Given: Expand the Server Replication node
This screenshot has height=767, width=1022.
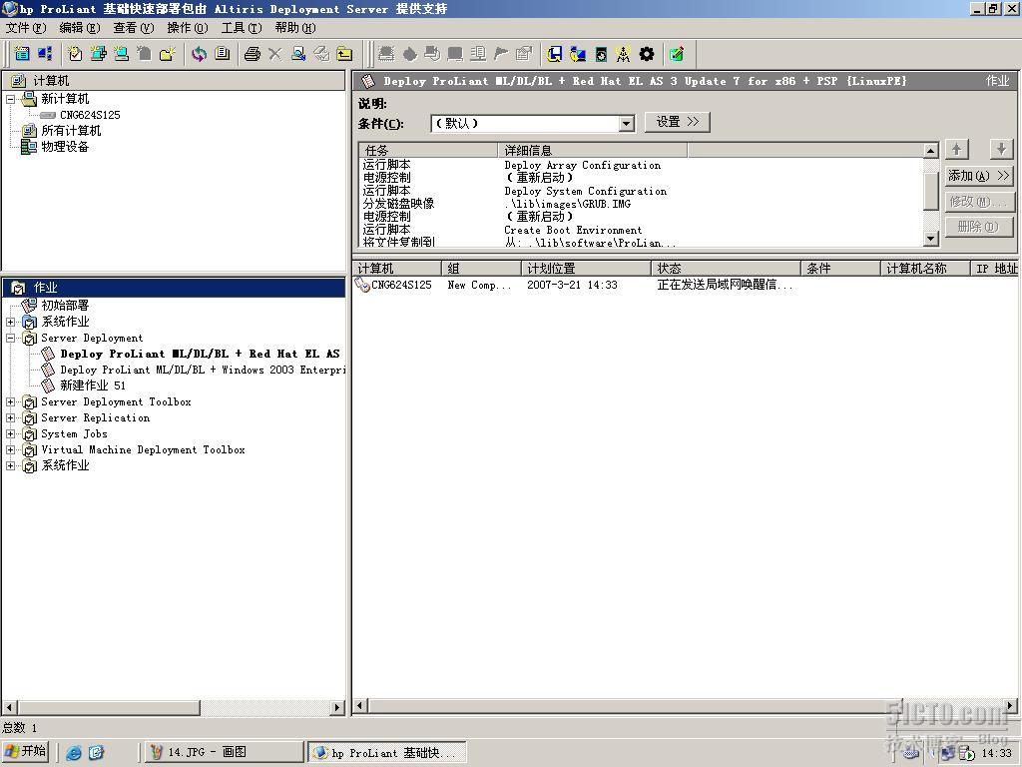Looking at the screenshot, I should coord(10,418).
